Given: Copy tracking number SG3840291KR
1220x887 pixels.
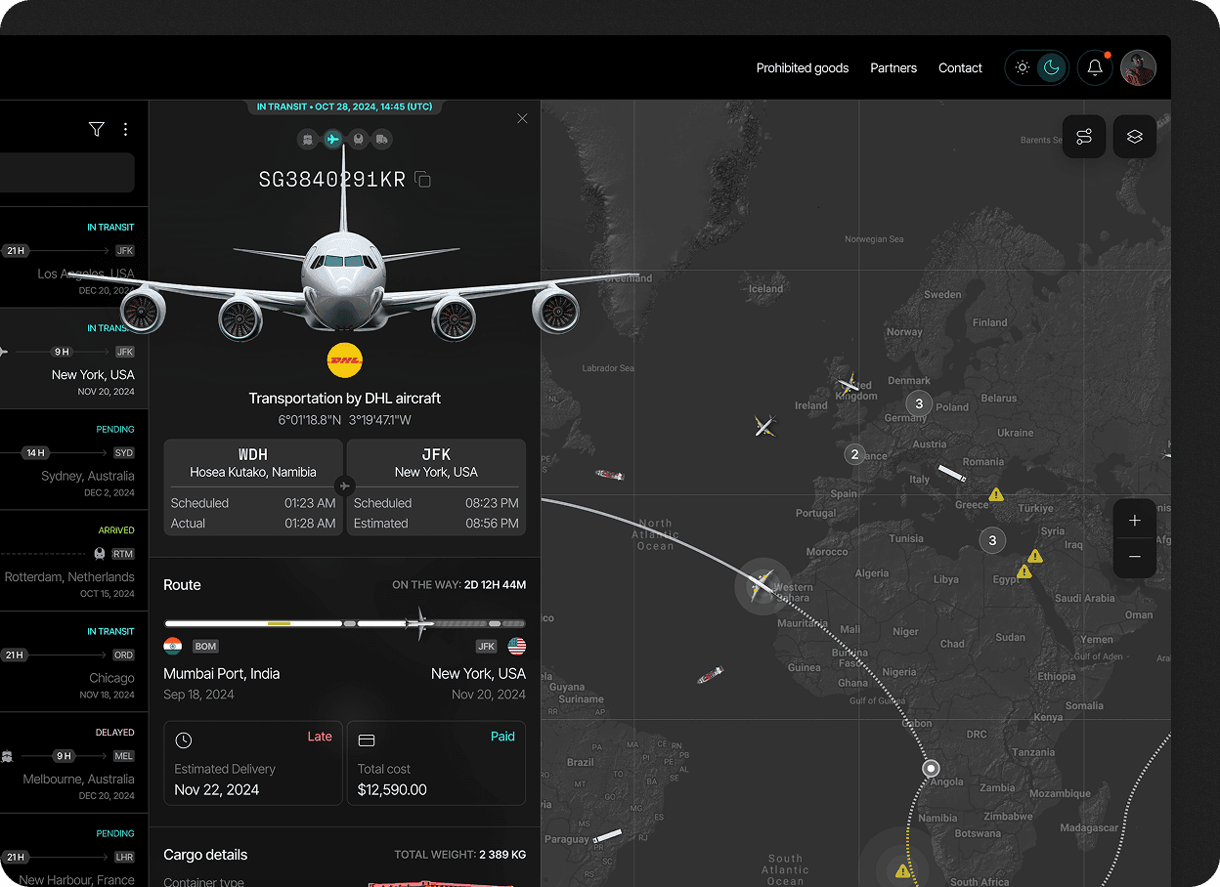Looking at the screenshot, I should 422,179.
